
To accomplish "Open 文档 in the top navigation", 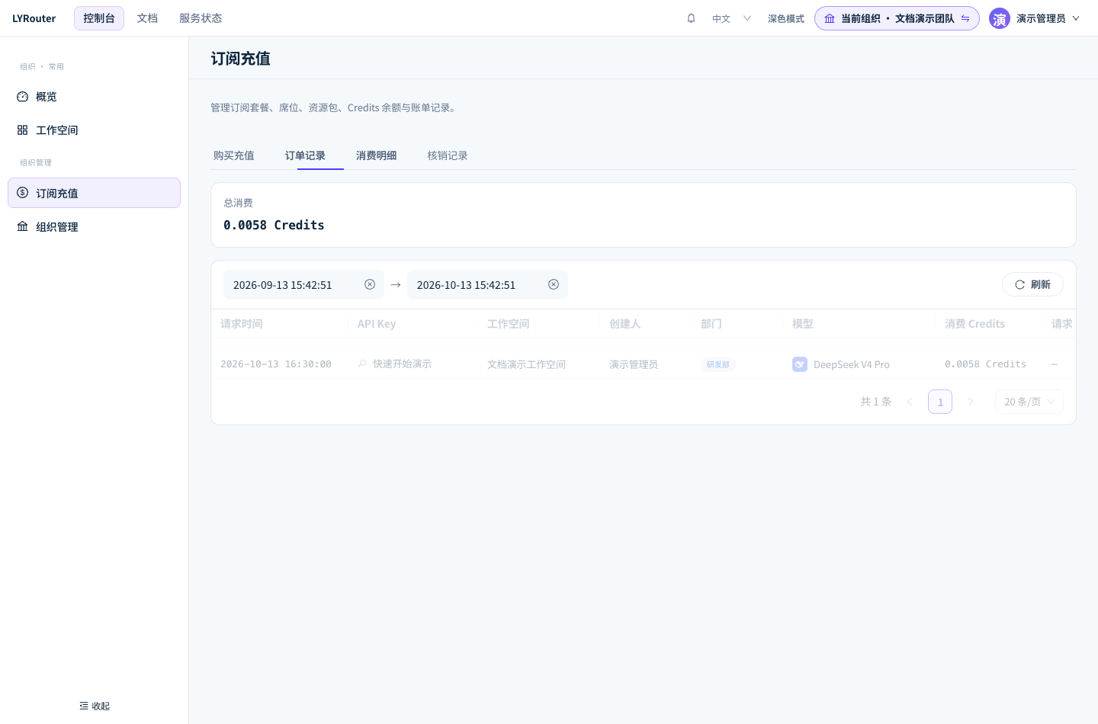I will [147, 18].
